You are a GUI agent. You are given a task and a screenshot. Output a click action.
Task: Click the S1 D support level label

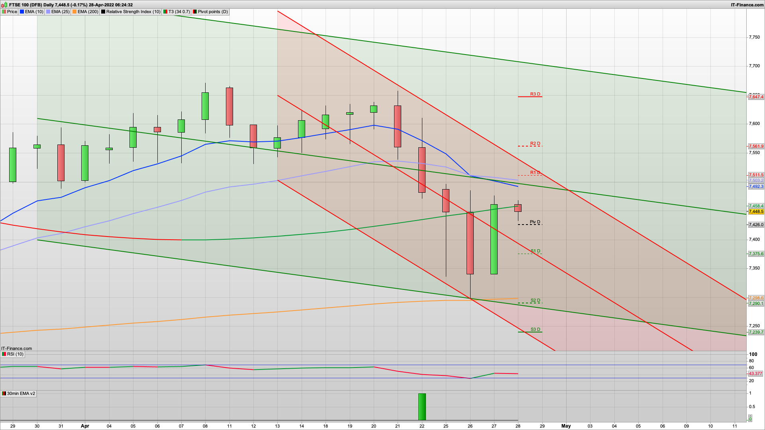535,251
